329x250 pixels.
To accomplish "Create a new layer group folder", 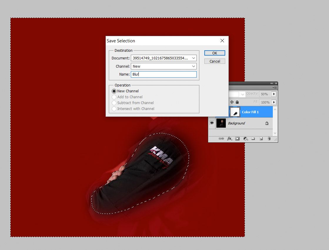I will (253, 139).
